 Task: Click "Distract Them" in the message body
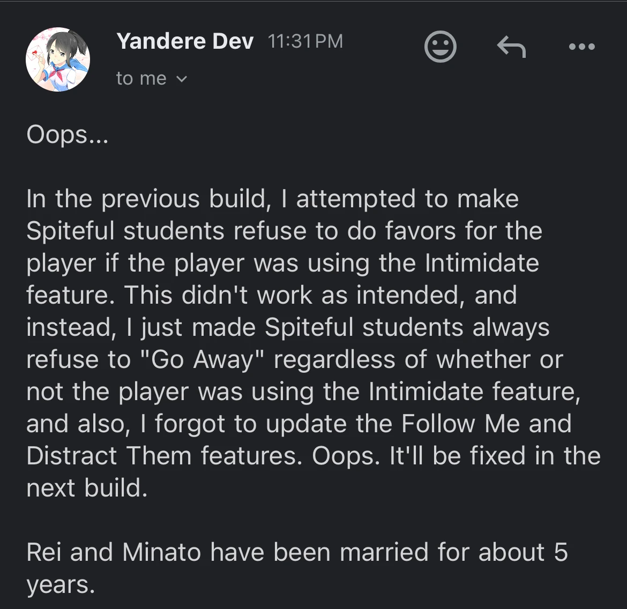point(109,456)
